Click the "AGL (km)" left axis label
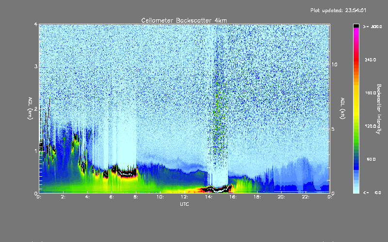 (30, 108)
